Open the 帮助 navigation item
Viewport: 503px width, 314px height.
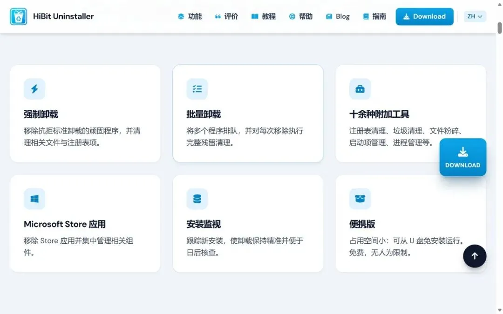[x=300, y=16]
